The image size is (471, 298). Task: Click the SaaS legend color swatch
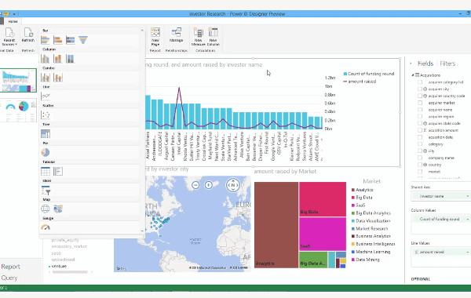[x=353, y=205]
